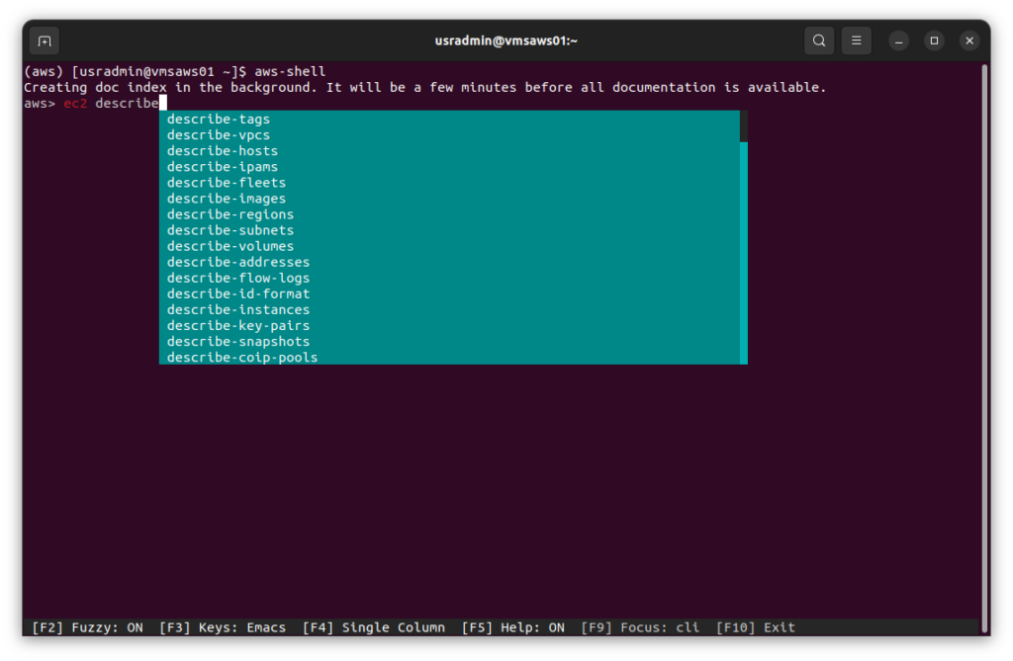The width and height of the screenshot is (1013, 661).
Task: Change Focus from cli via F9 indicator
Action: (x=643, y=626)
